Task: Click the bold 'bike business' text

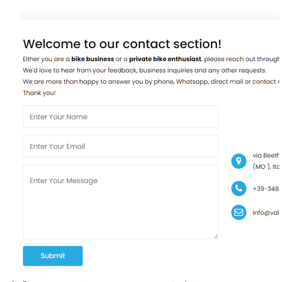Action: pos(92,59)
